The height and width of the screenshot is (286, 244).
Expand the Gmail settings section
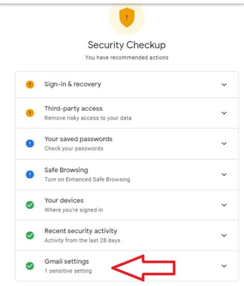224,266
